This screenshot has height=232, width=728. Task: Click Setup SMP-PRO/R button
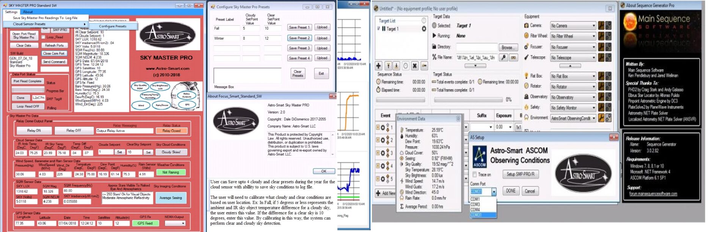(x=521, y=174)
